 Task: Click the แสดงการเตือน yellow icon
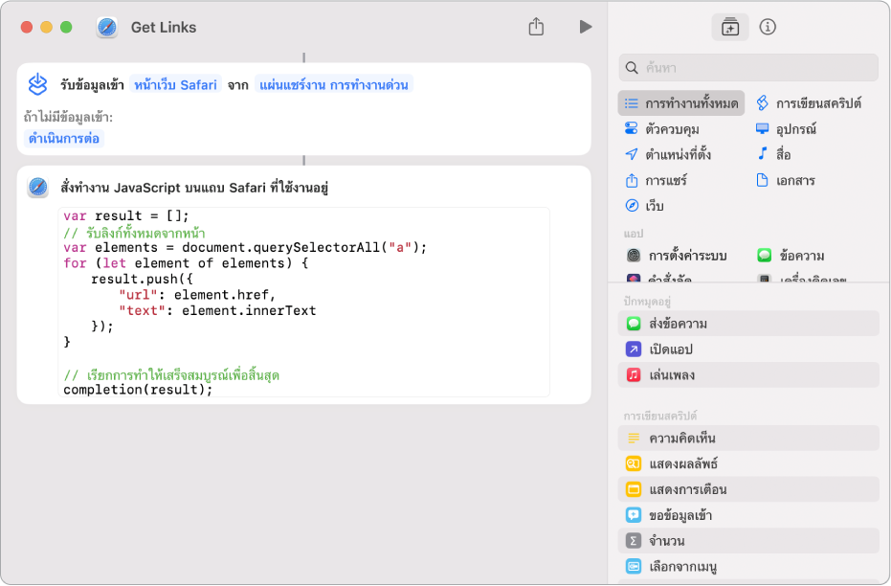(x=634, y=489)
